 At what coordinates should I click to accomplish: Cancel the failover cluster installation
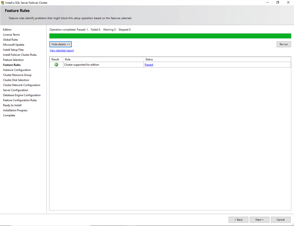281,219
